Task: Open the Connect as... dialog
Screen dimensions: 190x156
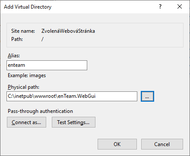Action: coord(26,122)
